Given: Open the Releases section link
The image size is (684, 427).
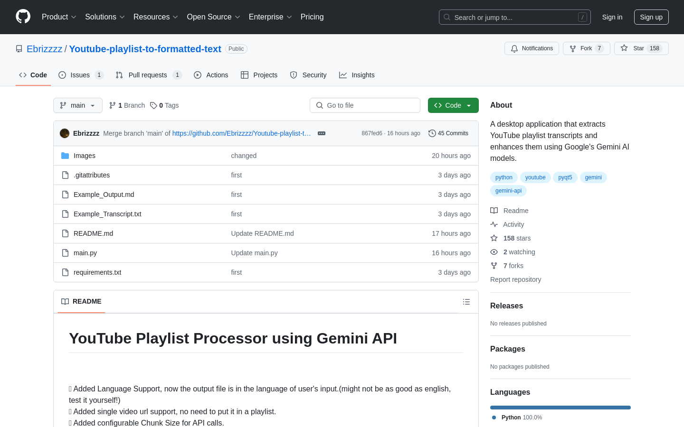Looking at the screenshot, I should pos(506,306).
